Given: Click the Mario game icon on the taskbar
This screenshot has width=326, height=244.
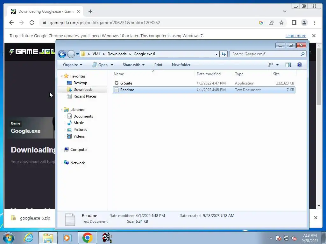Looking at the screenshot, I should [x=107, y=238].
